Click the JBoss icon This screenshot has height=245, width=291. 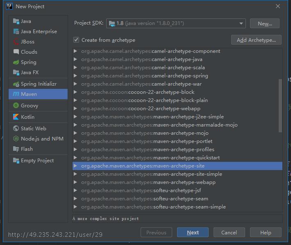click(x=16, y=42)
